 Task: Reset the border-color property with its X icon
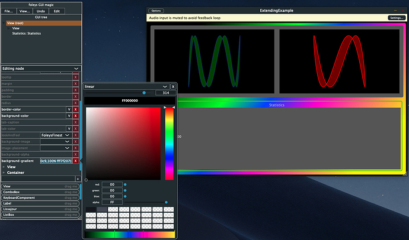coord(76,109)
